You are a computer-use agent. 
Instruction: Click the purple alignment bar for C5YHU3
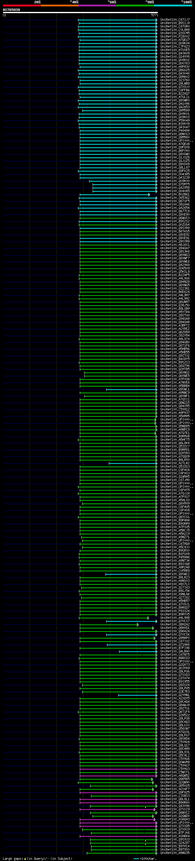(x=118, y=769)
